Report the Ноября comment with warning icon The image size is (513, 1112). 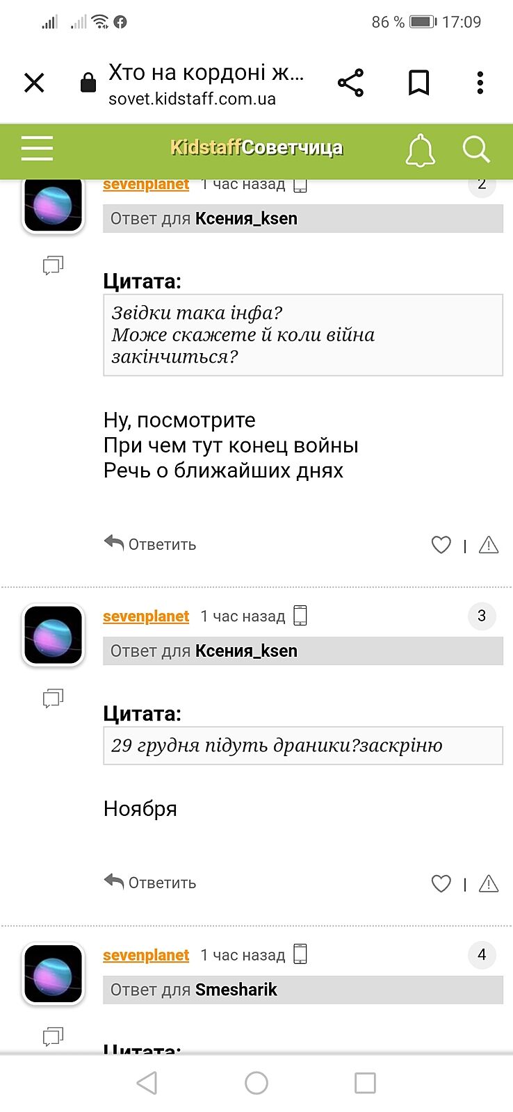[489, 883]
